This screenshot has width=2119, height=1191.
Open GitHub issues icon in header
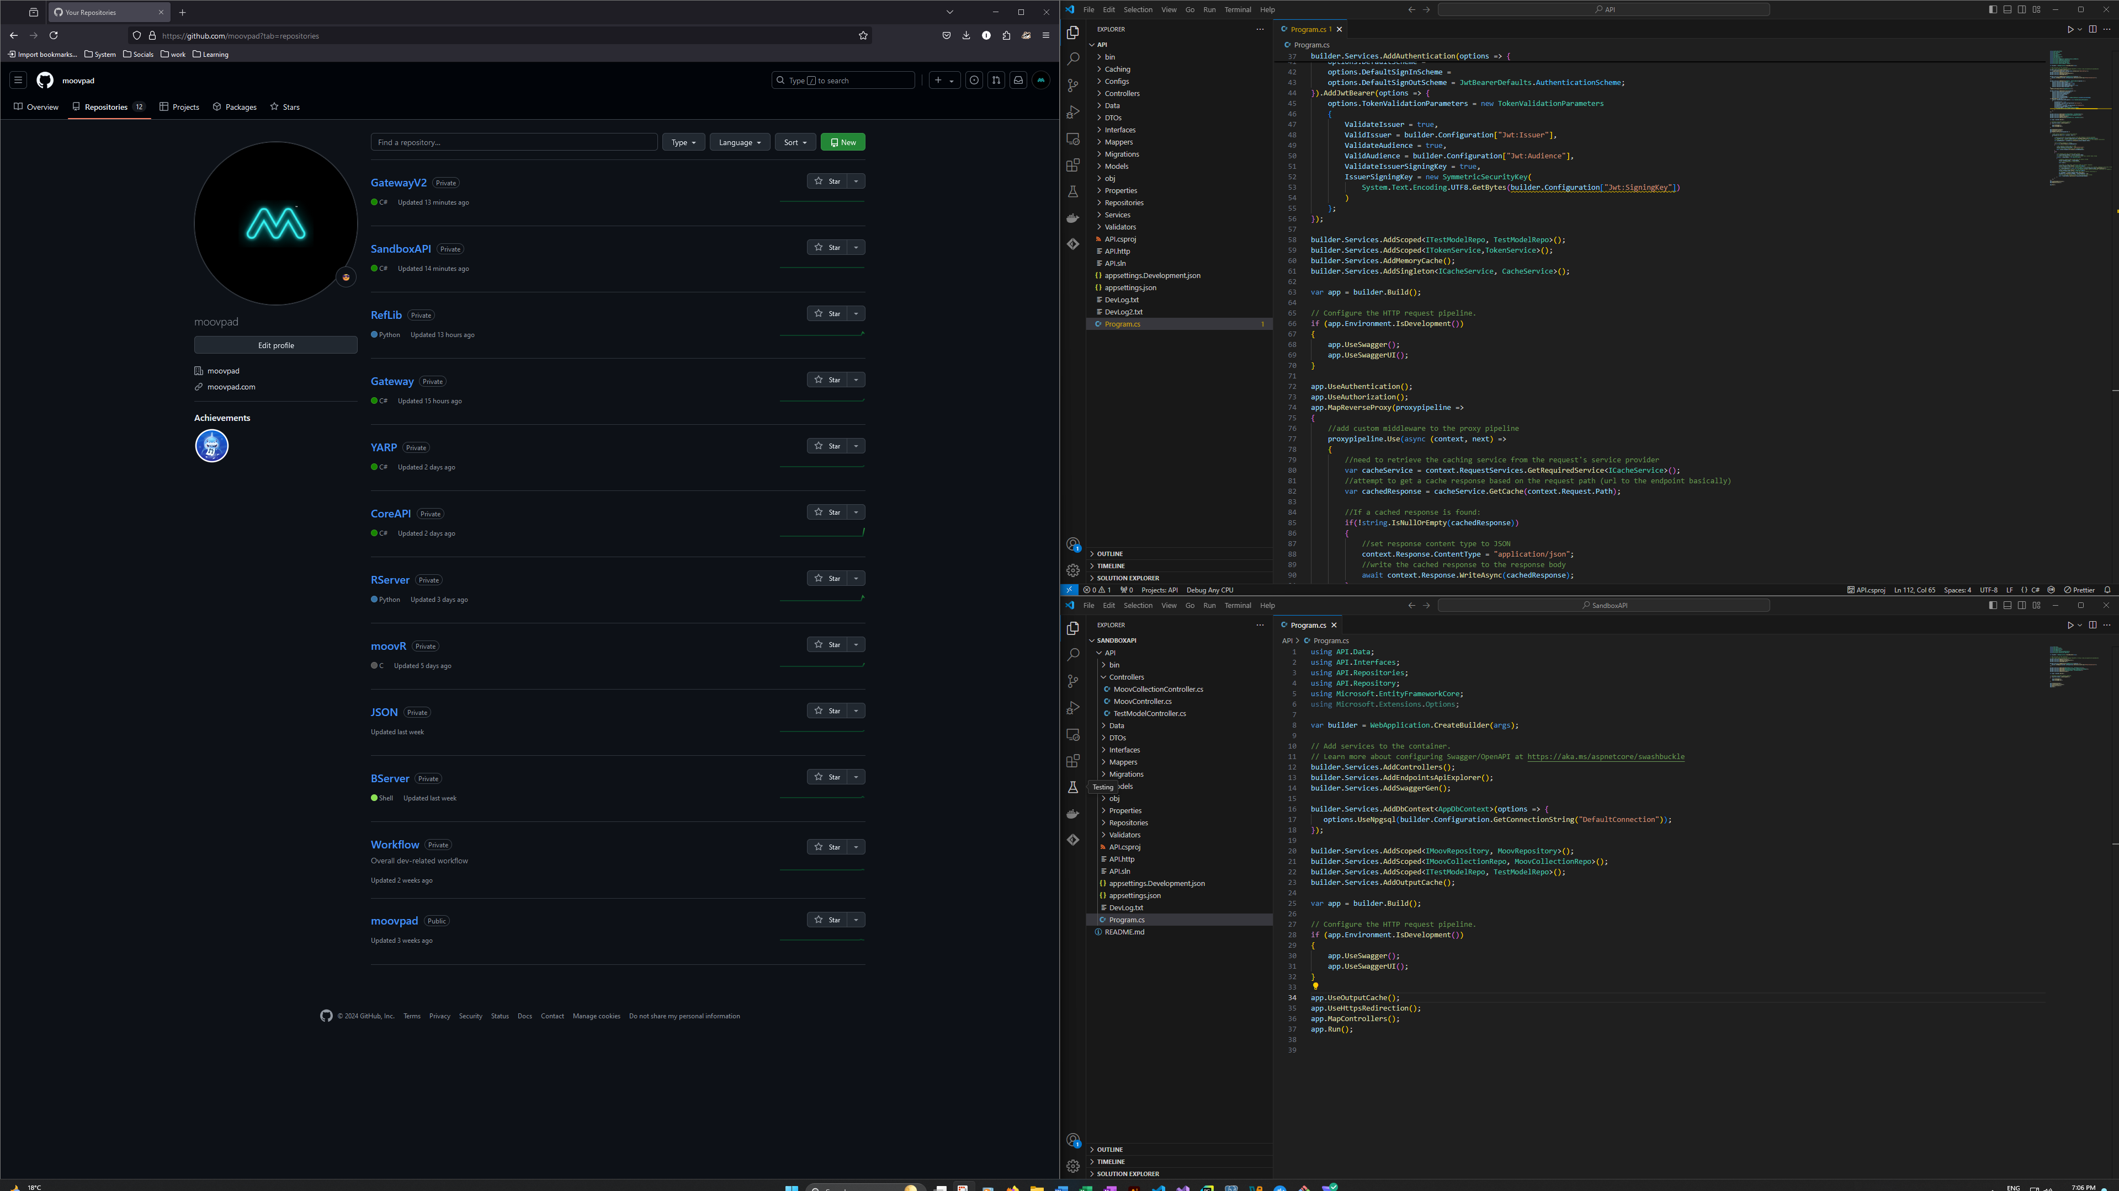[x=974, y=81]
